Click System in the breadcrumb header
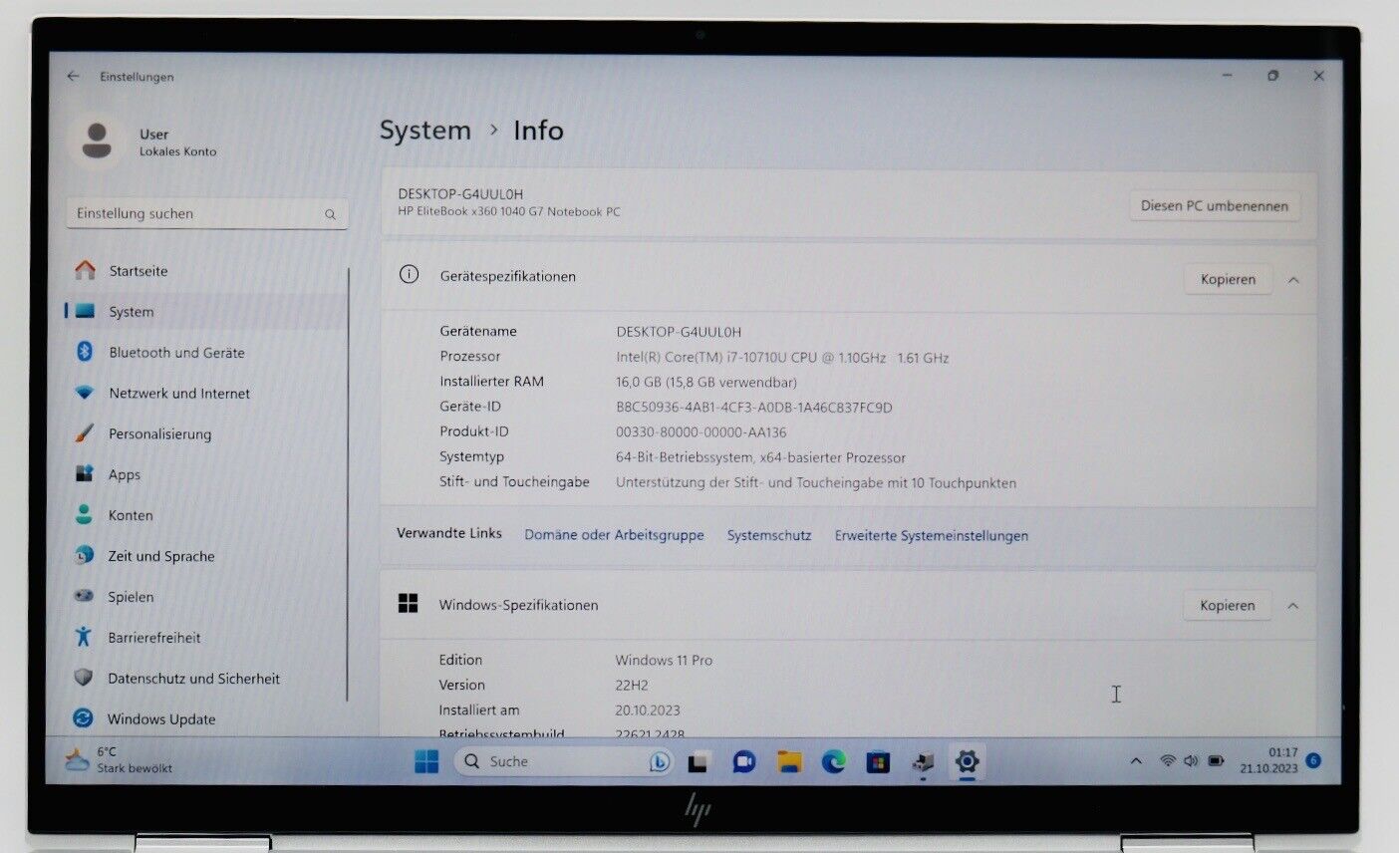 click(424, 131)
